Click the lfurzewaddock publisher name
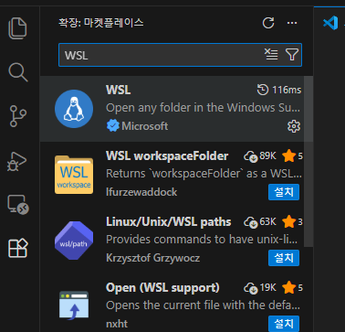The width and height of the screenshot is (345, 332). 141,192
